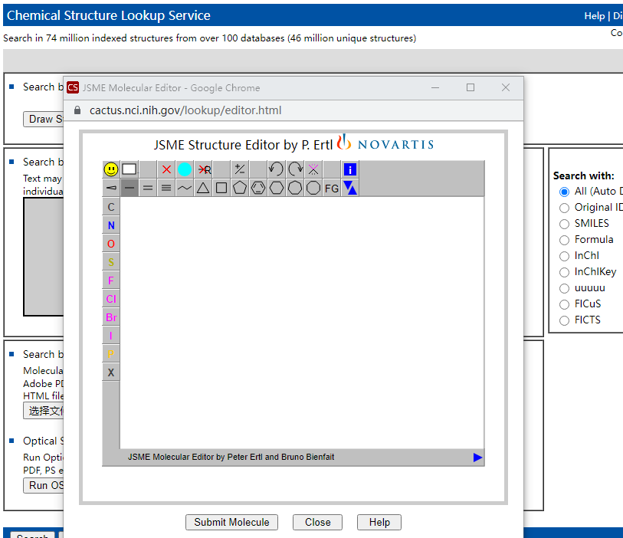The width and height of the screenshot is (623, 538).
Task: Select the InChIKey radio button
Action: pos(564,272)
